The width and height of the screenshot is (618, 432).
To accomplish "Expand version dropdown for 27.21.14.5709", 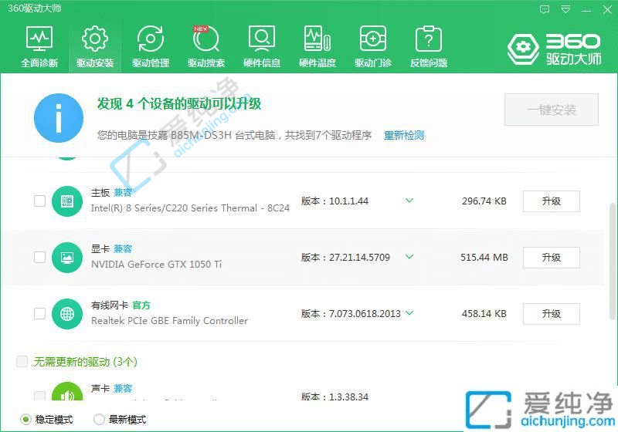I will point(409,257).
